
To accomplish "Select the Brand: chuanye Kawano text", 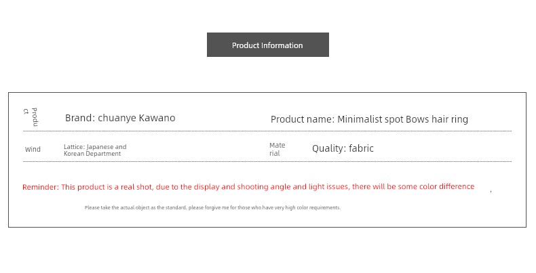I will pyautogui.click(x=120, y=118).
